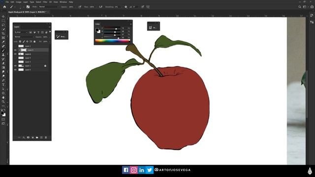Select the Eyedropper tool

3,42
